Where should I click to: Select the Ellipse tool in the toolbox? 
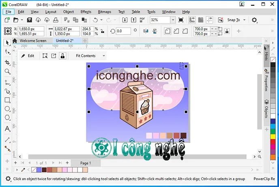point(7,109)
